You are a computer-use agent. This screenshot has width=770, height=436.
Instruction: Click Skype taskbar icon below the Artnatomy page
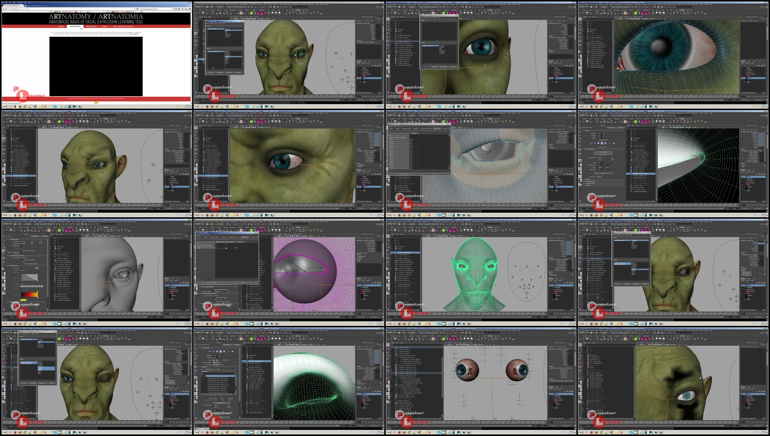click(x=55, y=106)
